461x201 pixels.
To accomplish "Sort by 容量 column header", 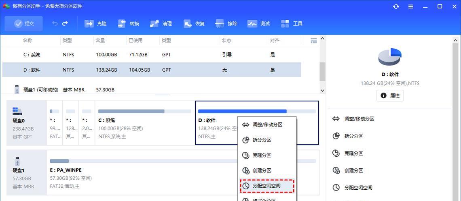I will tap(101, 40).
